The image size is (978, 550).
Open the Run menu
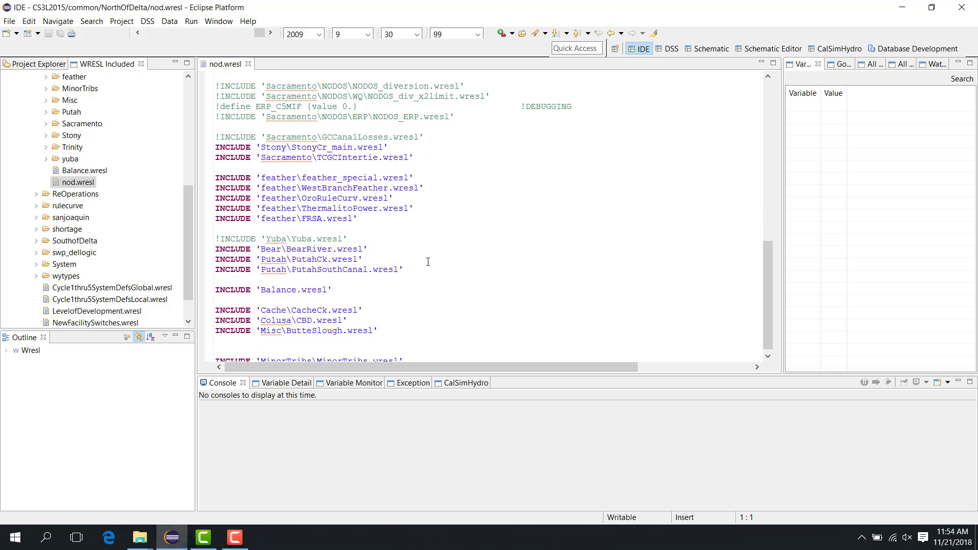click(191, 21)
